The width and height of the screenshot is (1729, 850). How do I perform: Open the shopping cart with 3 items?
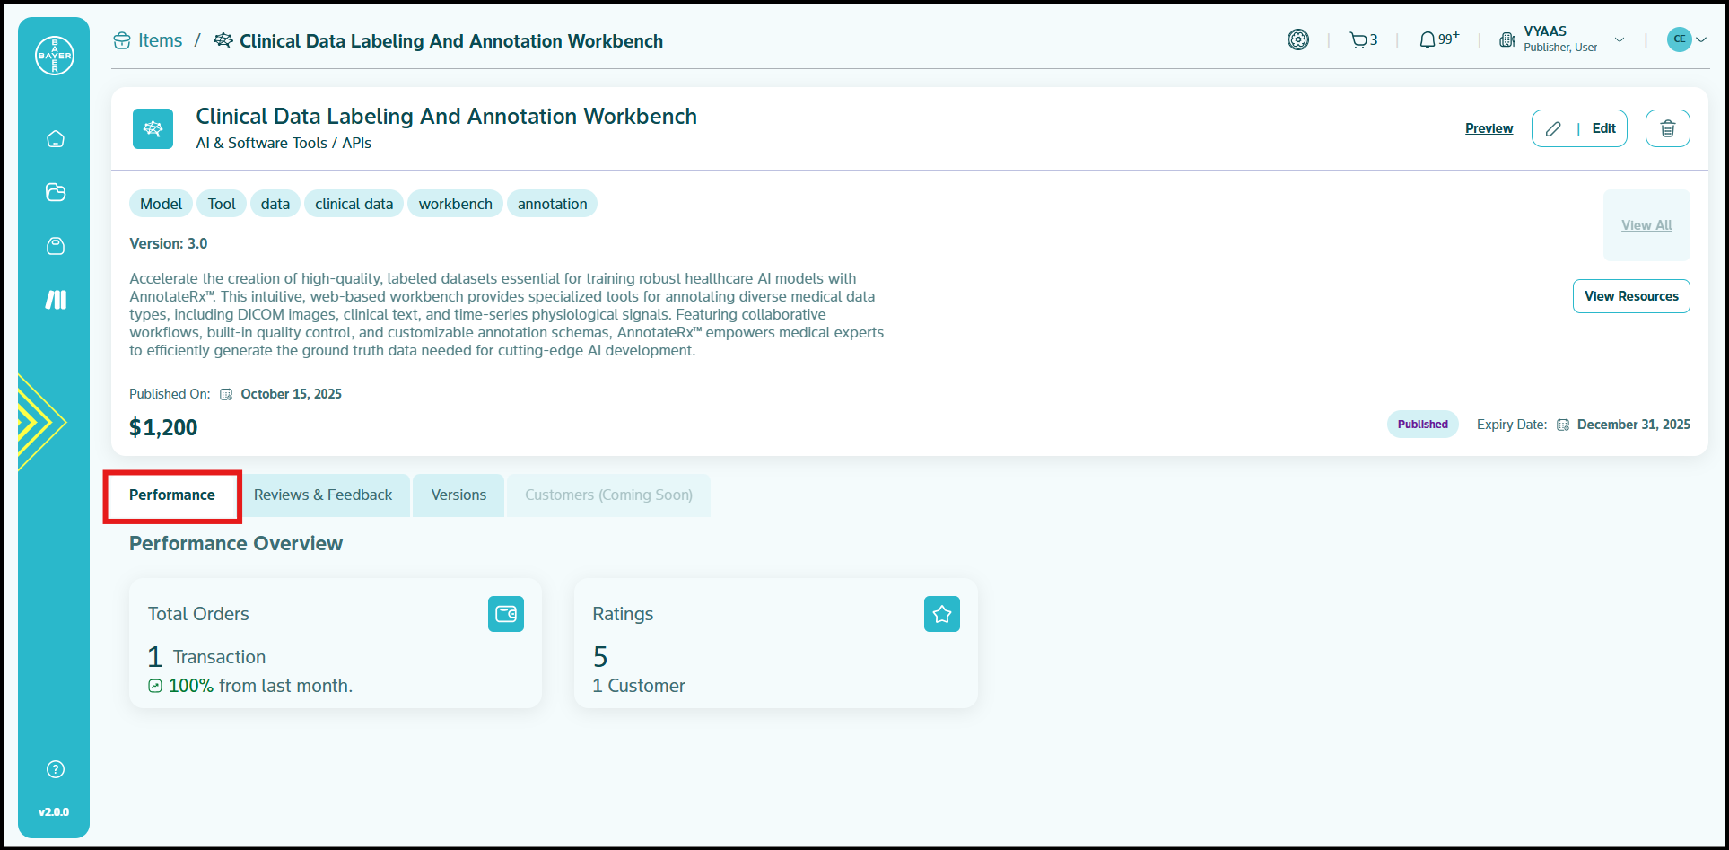(x=1363, y=40)
